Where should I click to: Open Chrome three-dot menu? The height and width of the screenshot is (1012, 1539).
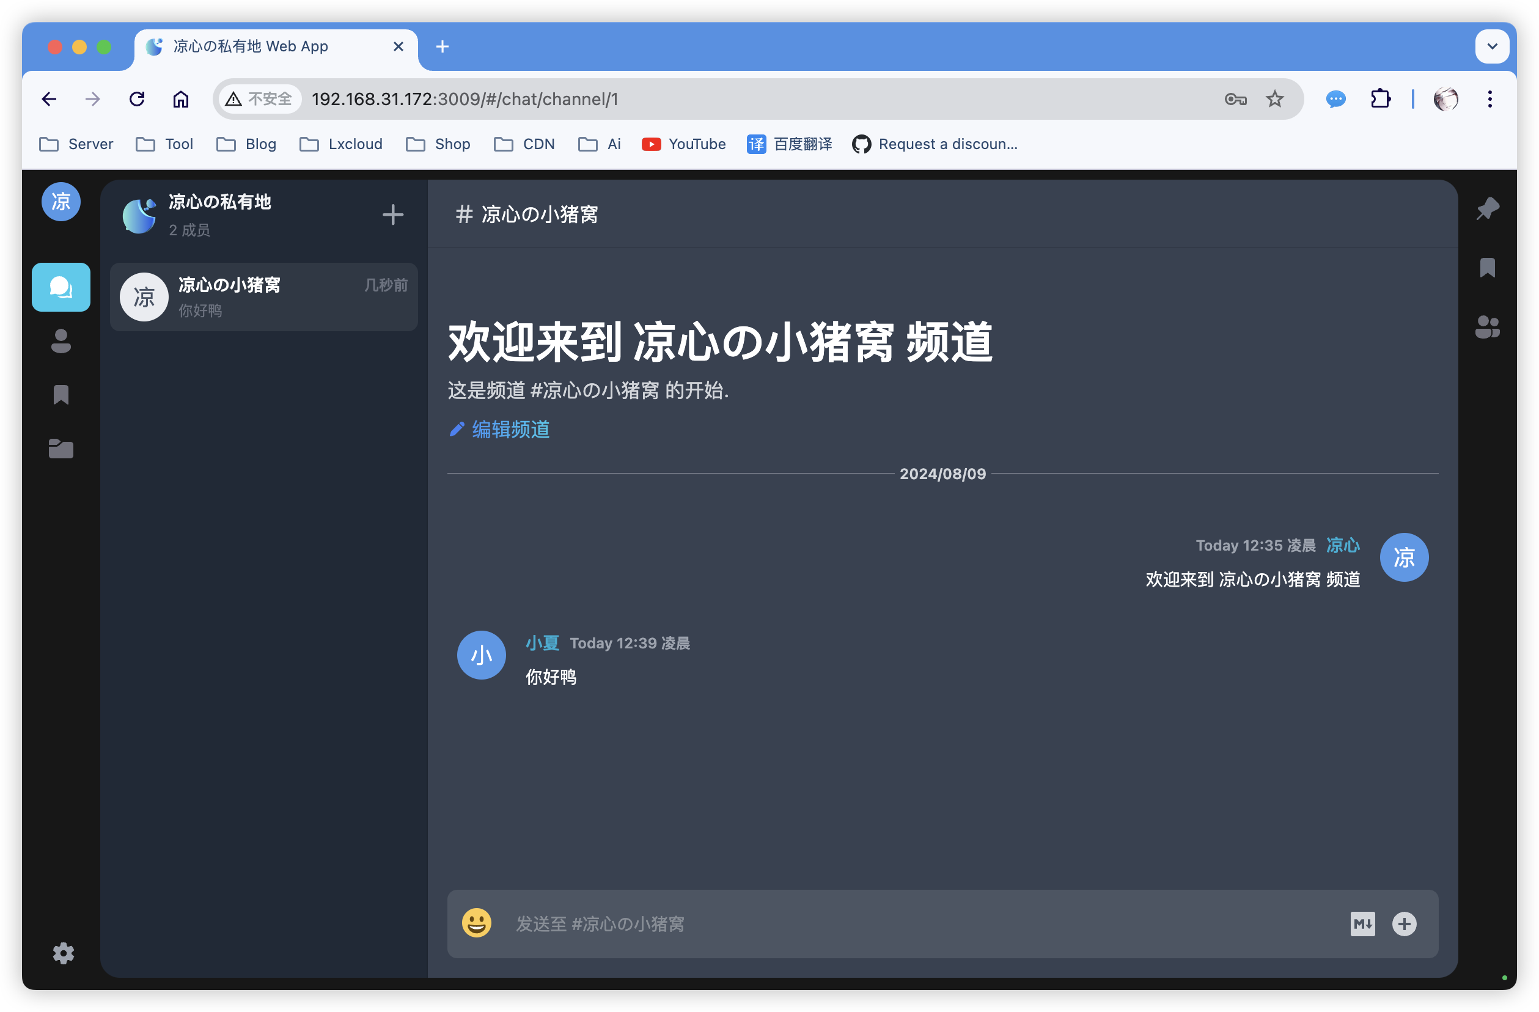(x=1490, y=99)
